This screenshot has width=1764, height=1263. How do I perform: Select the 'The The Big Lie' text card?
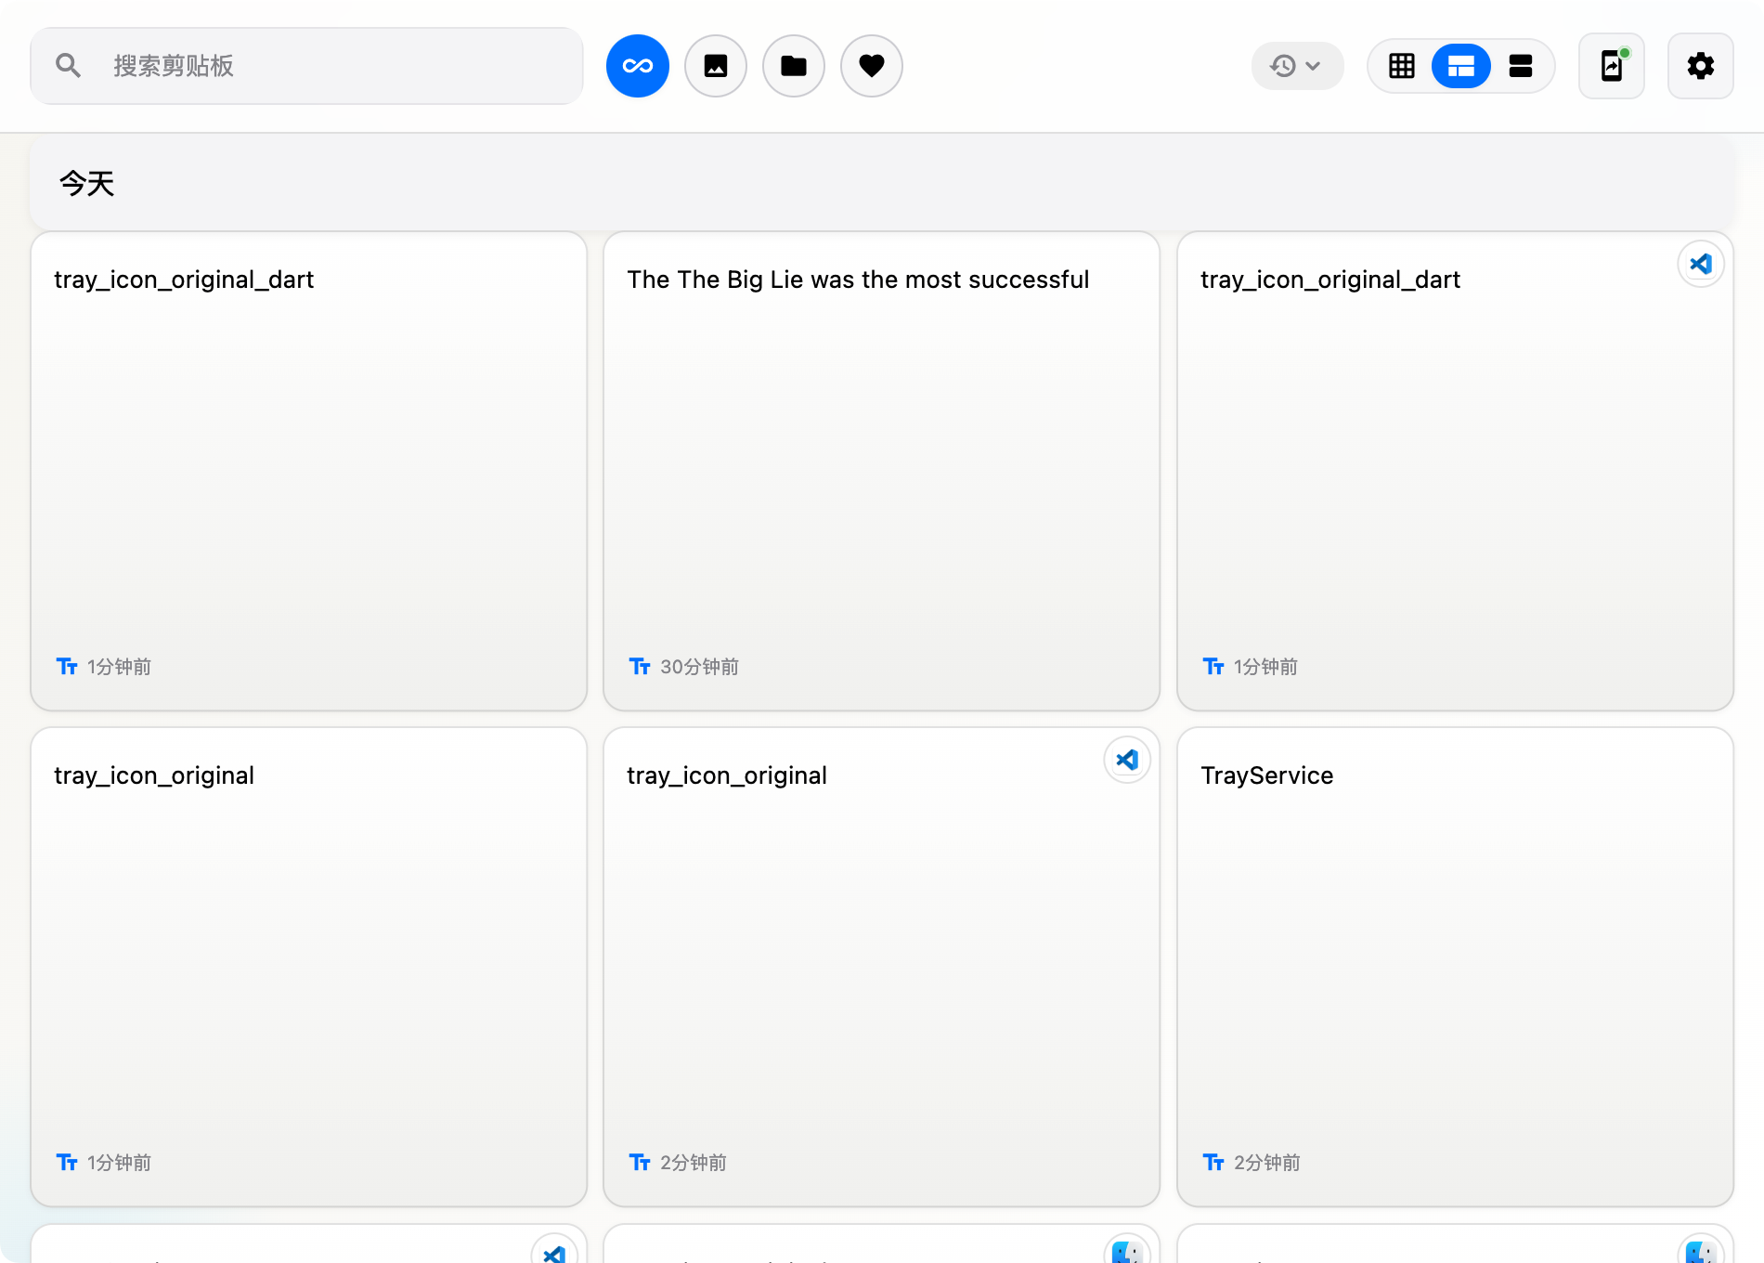[882, 471]
